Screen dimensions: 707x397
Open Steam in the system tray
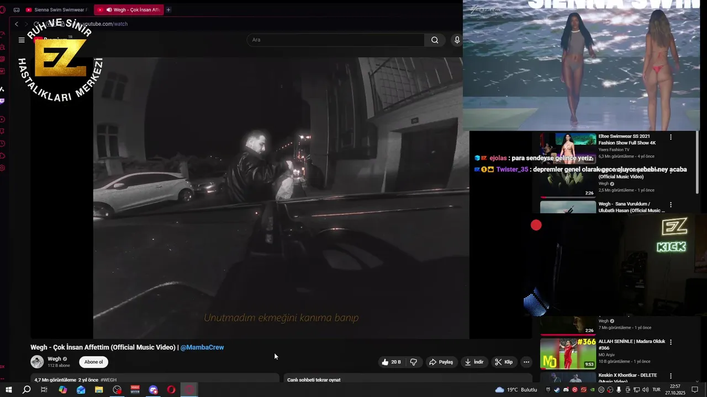click(x=557, y=390)
